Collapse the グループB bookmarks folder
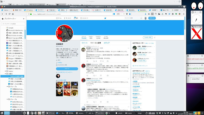 (x=7, y=99)
